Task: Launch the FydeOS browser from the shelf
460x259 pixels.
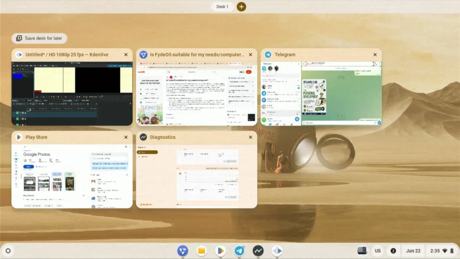Action: pyautogui.click(x=182, y=251)
